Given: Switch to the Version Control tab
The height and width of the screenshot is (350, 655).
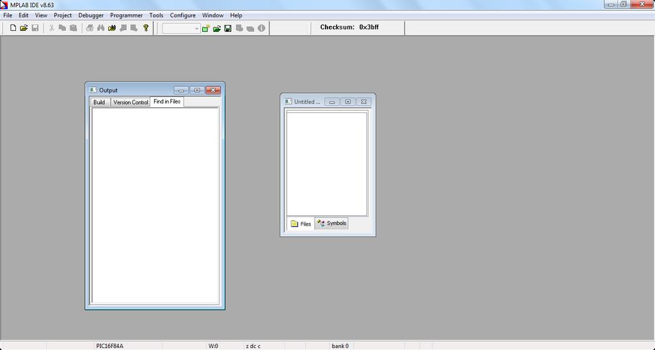Looking at the screenshot, I should pyautogui.click(x=130, y=102).
